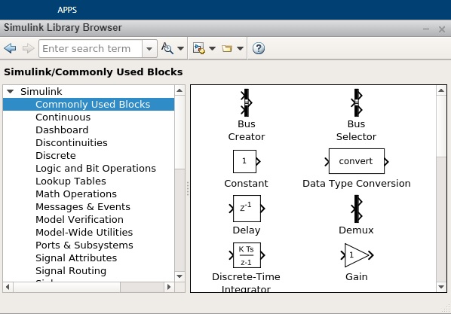
Task: Click the back navigation arrow
Action: [x=11, y=48]
